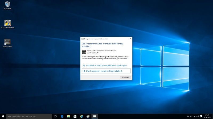Click the Programmkompatibilitätsassistent title bar icon
The height and width of the screenshot is (119, 213).
83,39
